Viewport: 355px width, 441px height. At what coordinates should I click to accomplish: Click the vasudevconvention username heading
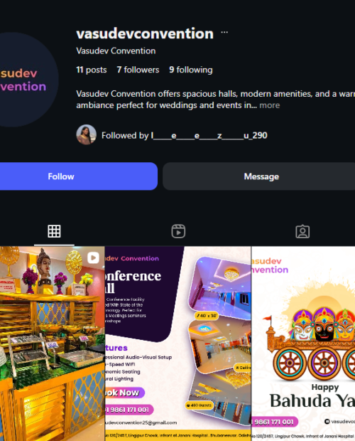[145, 33]
